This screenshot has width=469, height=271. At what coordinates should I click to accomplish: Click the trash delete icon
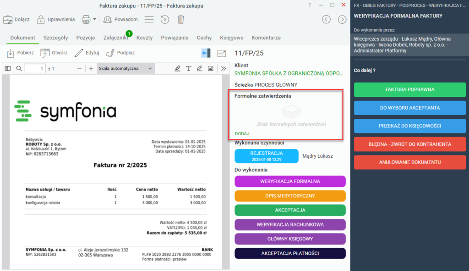click(180, 20)
